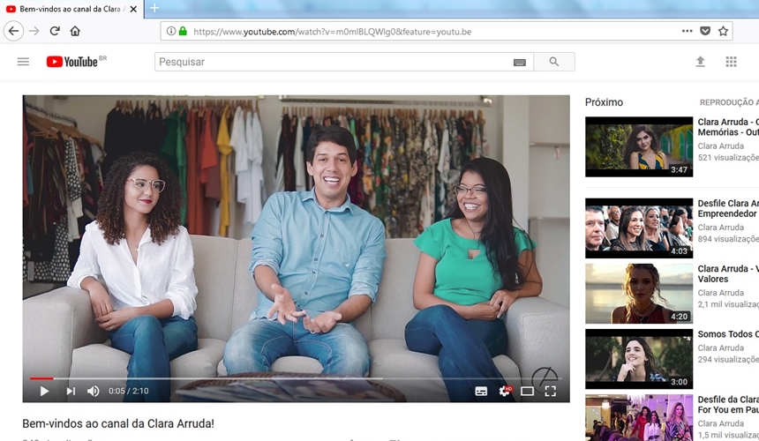
Task: Select the 'Bem-vindos ao canal' browser tab
Action: (x=67, y=8)
